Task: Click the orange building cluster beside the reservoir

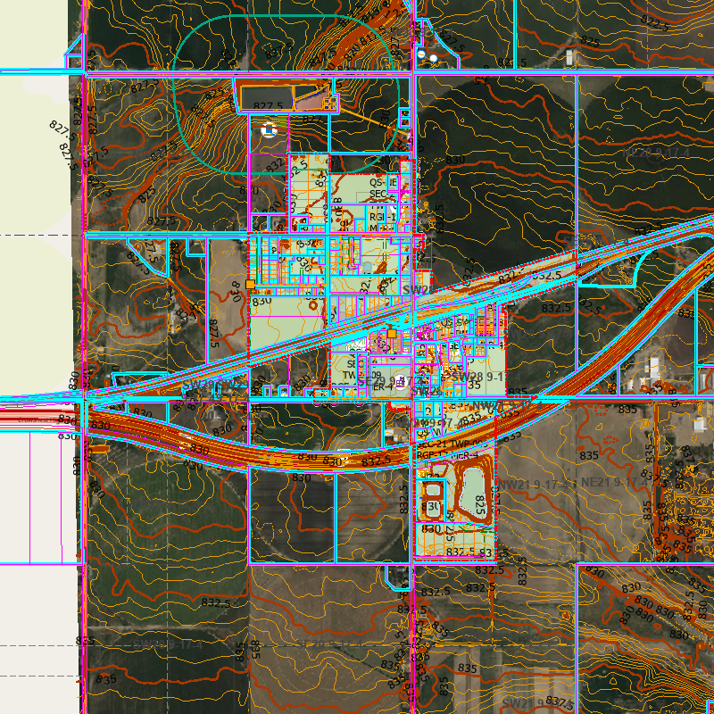Action: pos(328,103)
